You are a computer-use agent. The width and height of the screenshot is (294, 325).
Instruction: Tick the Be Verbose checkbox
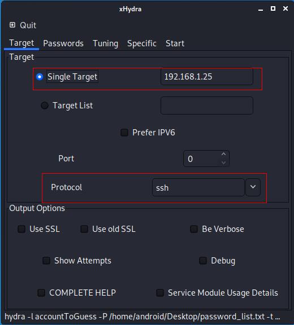(194, 229)
